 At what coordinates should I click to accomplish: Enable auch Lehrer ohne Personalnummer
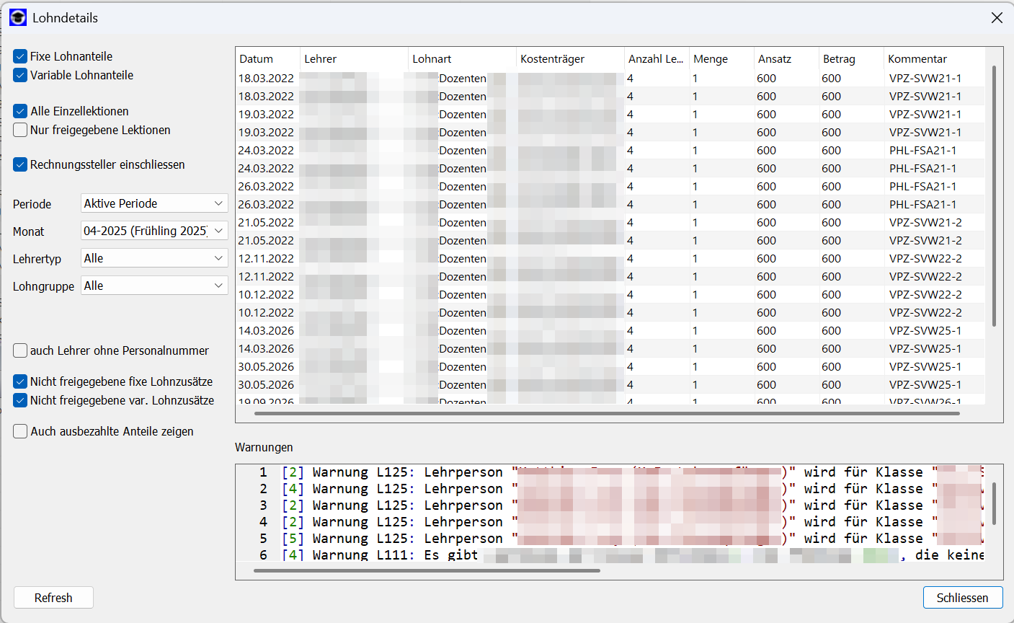(20, 350)
